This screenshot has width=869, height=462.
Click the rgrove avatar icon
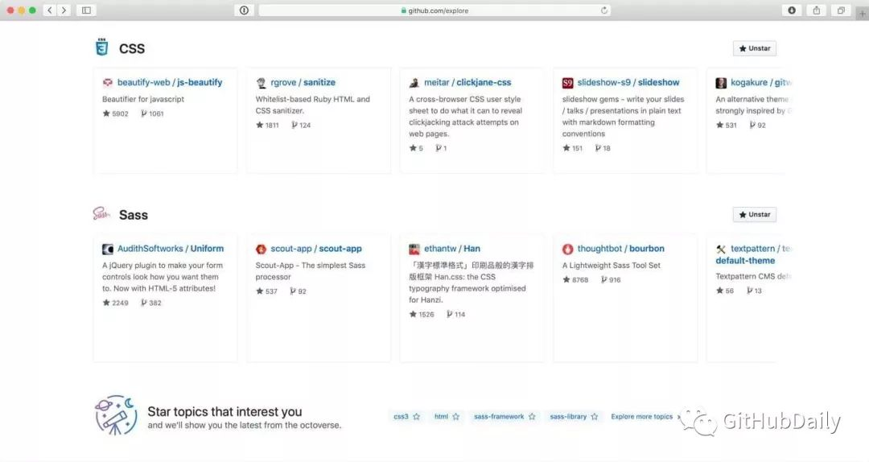tap(261, 83)
